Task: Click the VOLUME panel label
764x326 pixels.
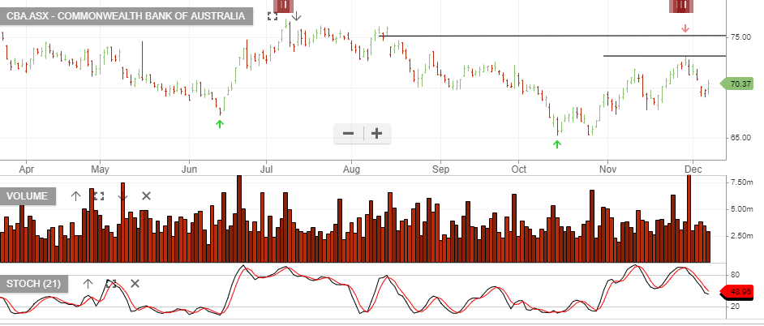Action: pos(28,196)
